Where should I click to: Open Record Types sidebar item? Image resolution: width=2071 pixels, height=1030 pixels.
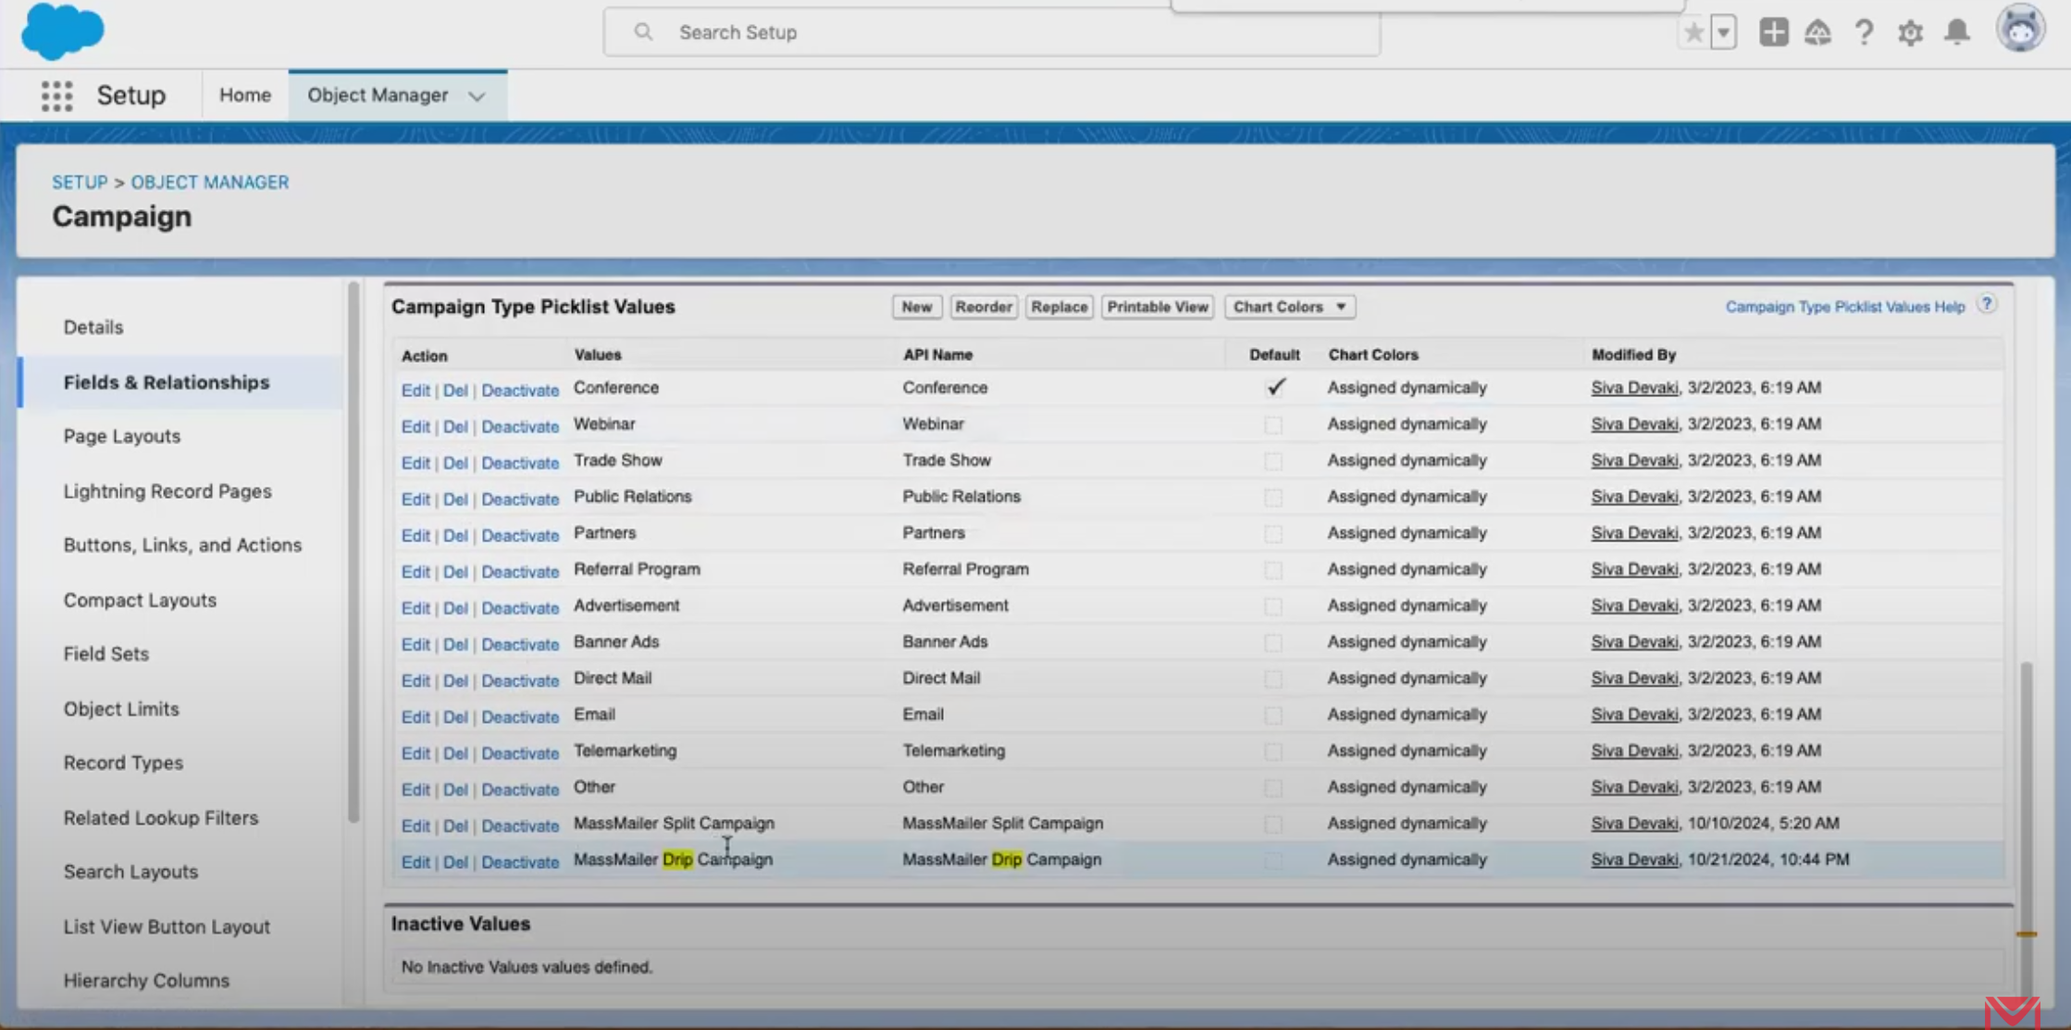click(x=123, y=763)
